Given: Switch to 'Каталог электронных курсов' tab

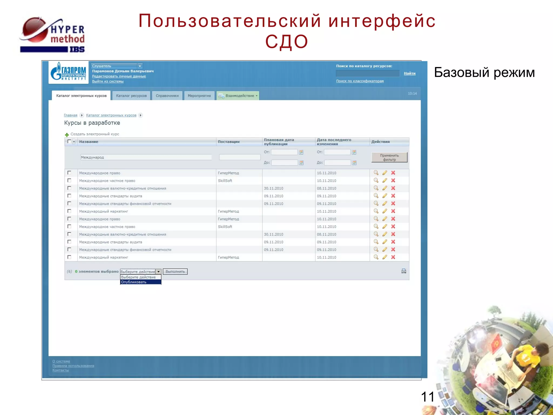Looking at the screenshot, I should click(x=81, y=96).
